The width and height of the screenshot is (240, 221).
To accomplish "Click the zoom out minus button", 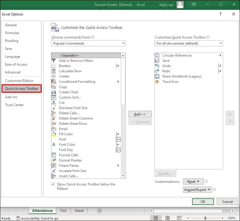I will point(188,218).
